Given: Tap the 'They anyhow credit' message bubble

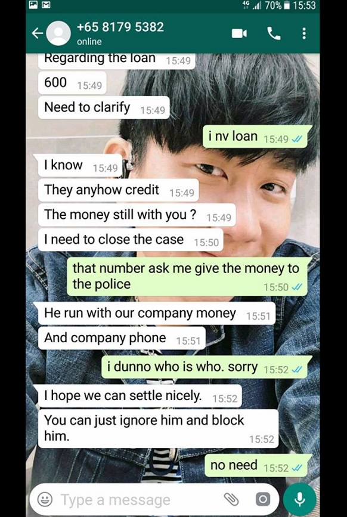Looking at the screenshot, I should (x=118, y=190).
